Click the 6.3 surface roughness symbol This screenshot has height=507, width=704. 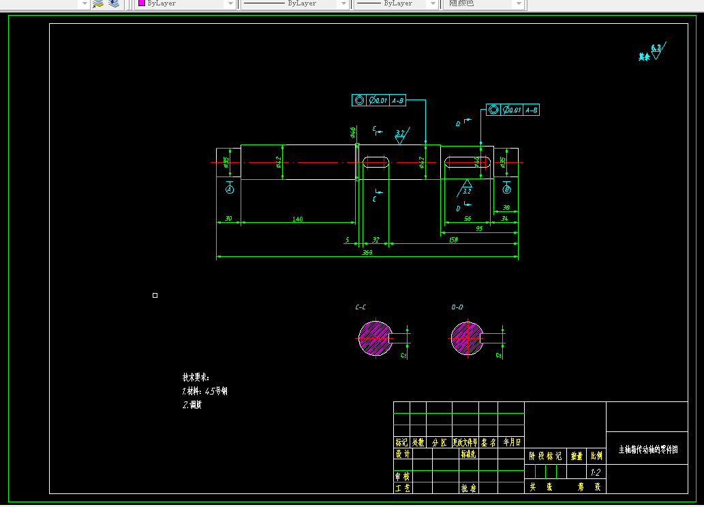pyautogui.click(x=658, y=50)
